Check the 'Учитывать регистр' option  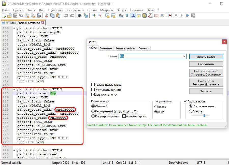click(x=93, y=89)
